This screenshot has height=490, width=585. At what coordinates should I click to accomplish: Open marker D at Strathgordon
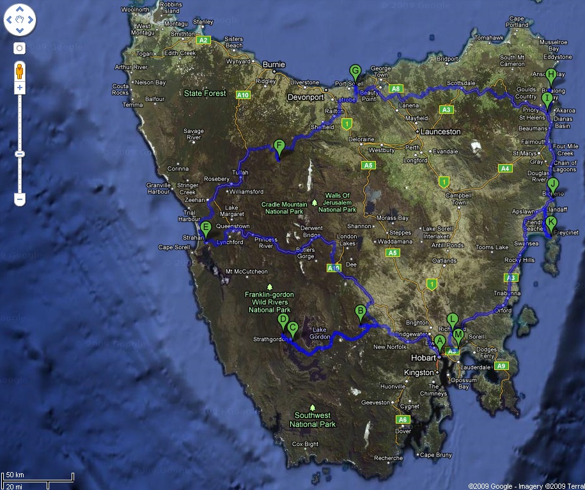pyautogui.click(x=283, y=321)
